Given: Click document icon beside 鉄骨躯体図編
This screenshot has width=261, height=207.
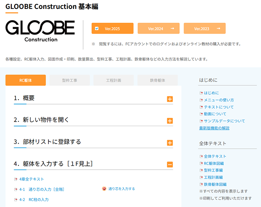Looking at the screenshot, I should pyautogui.click(x=201, y=184).
